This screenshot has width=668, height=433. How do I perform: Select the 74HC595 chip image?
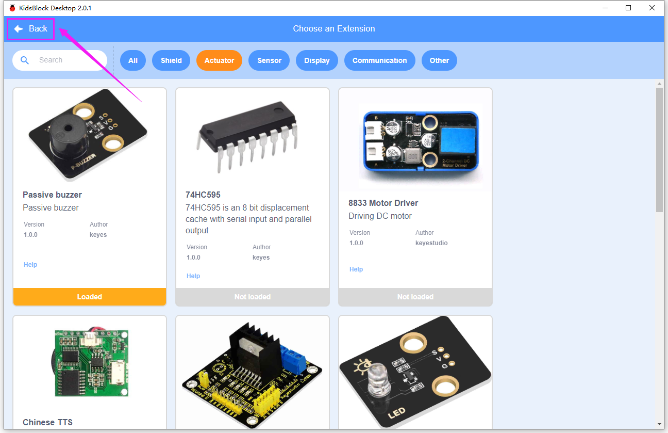click(247, 138)
